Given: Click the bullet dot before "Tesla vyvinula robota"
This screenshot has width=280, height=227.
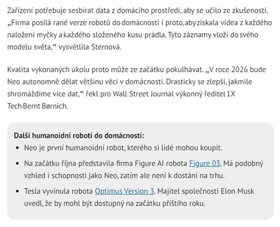Looking at the screenshot, I should click(x=17, y=192).
